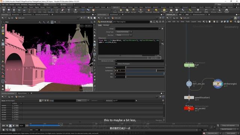Enable the Enforce Prototypes checkbox
The height and width of the screenshot is (135, 240).
[116, 64]
